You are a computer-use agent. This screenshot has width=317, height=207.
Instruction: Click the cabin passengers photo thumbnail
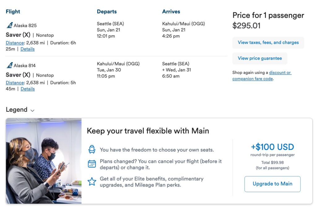pos(43,161)
